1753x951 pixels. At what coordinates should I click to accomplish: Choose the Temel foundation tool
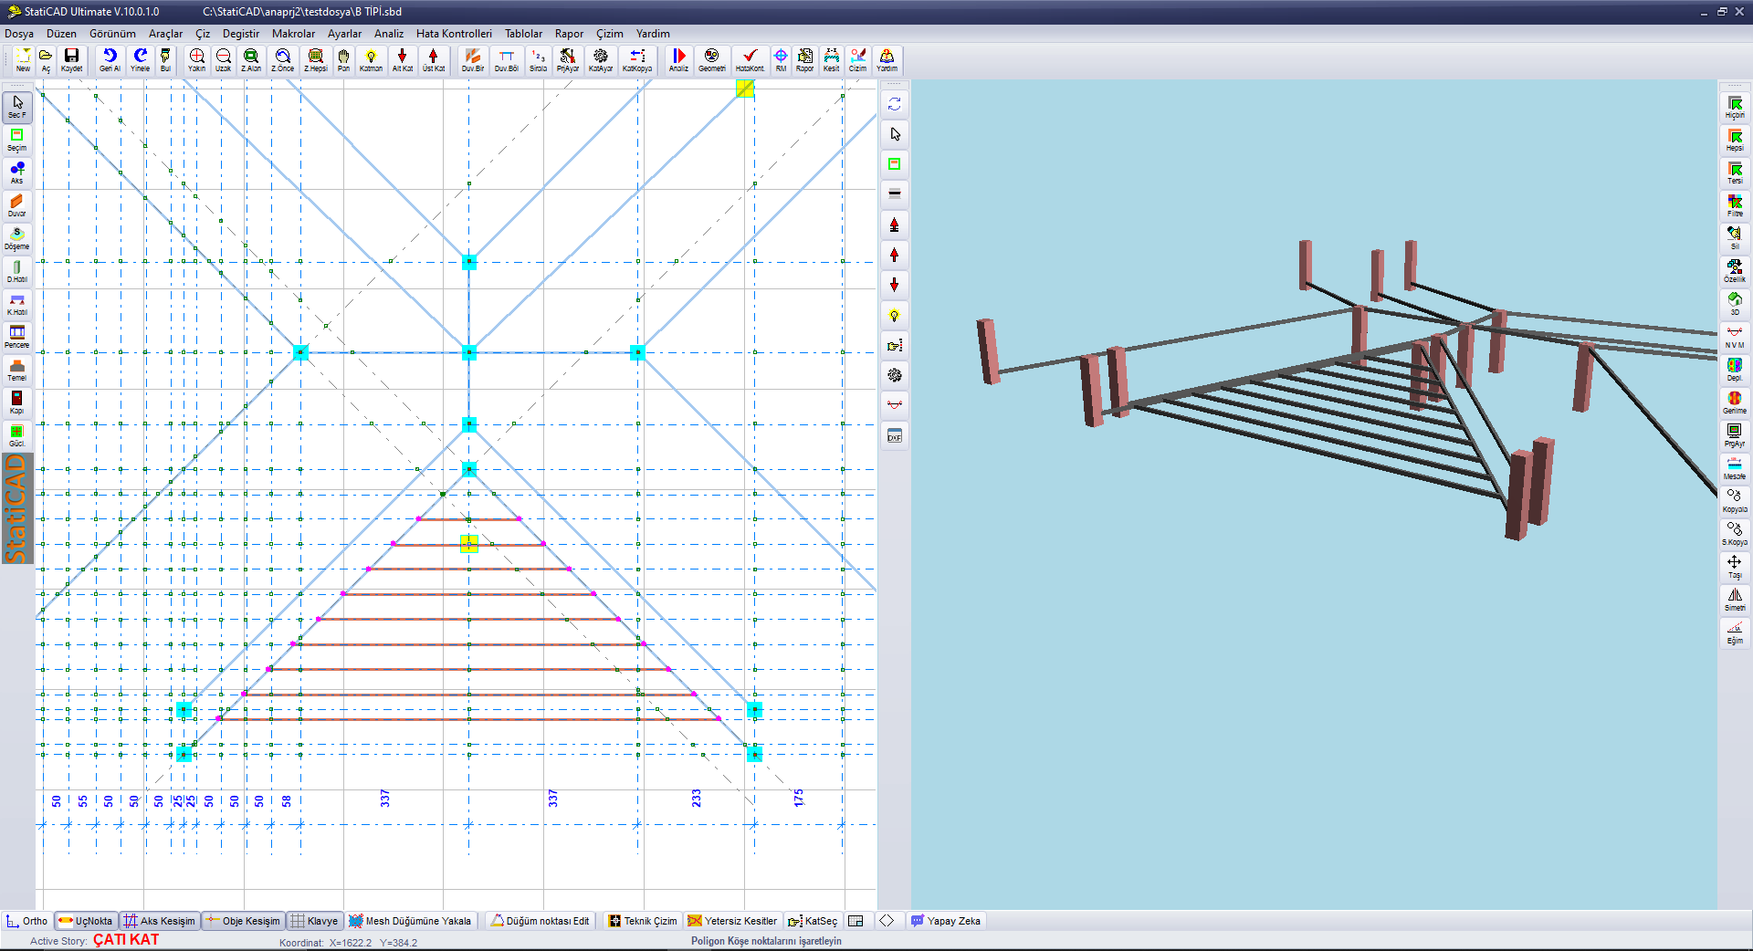(x=17, y=370)
